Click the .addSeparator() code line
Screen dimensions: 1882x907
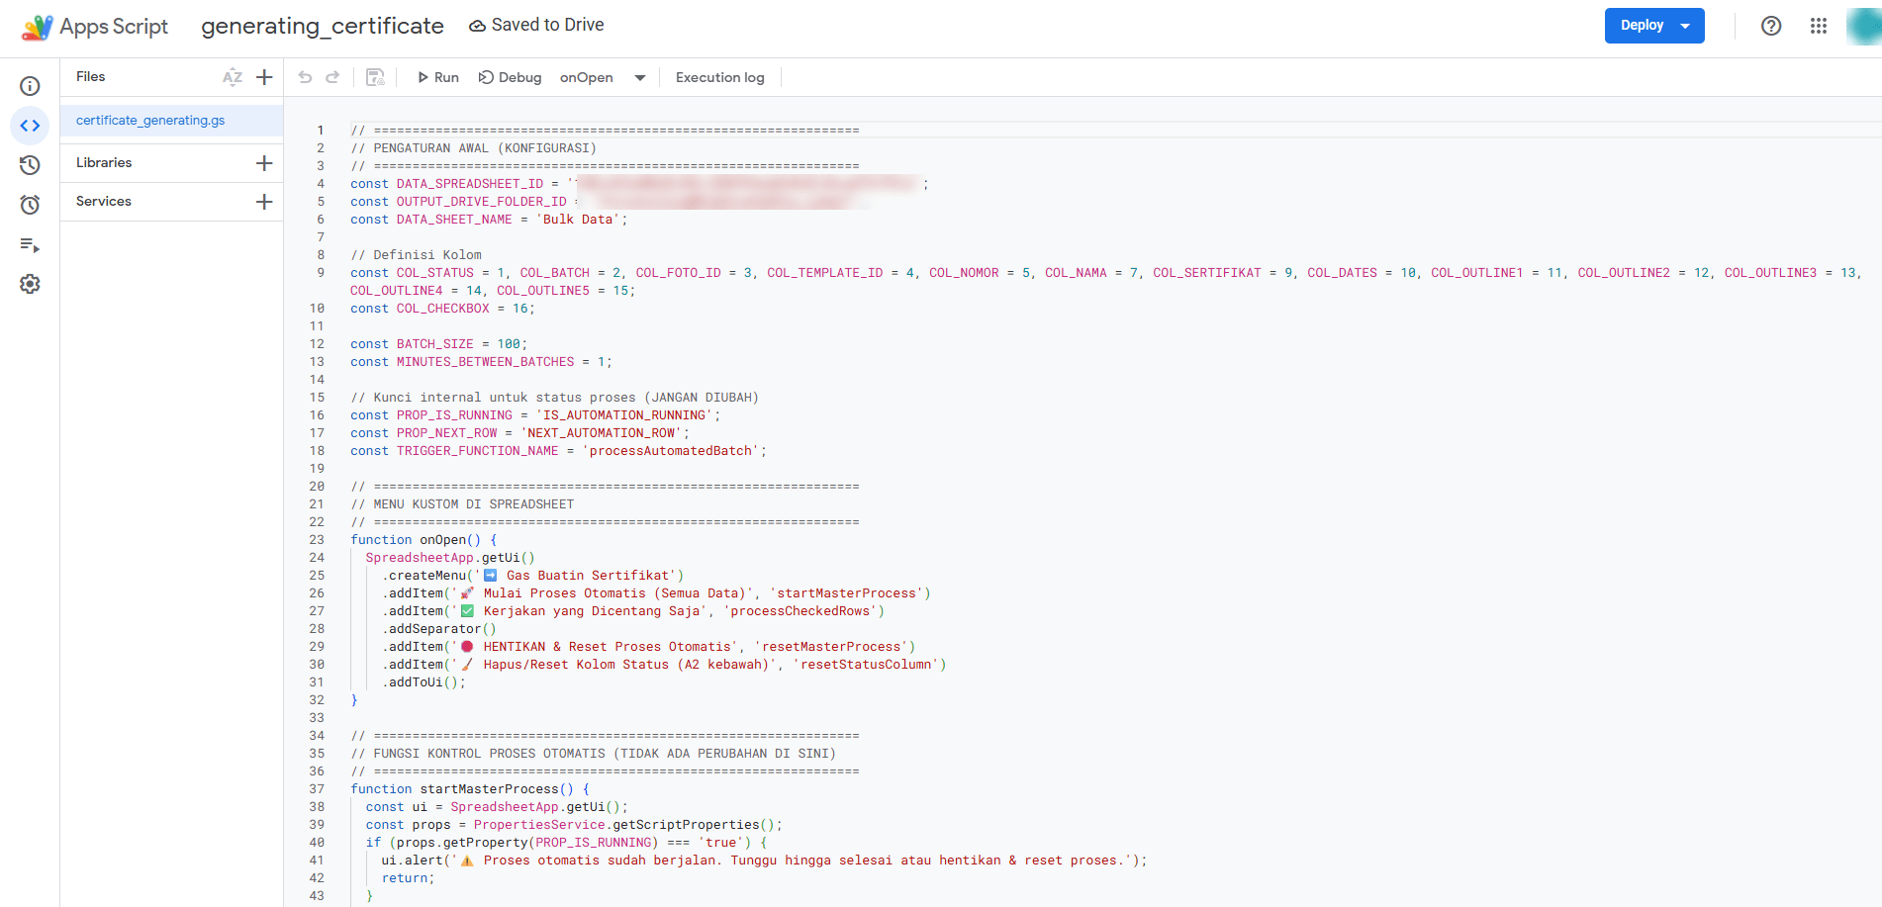pyautogui.click(x=439, y=629)
